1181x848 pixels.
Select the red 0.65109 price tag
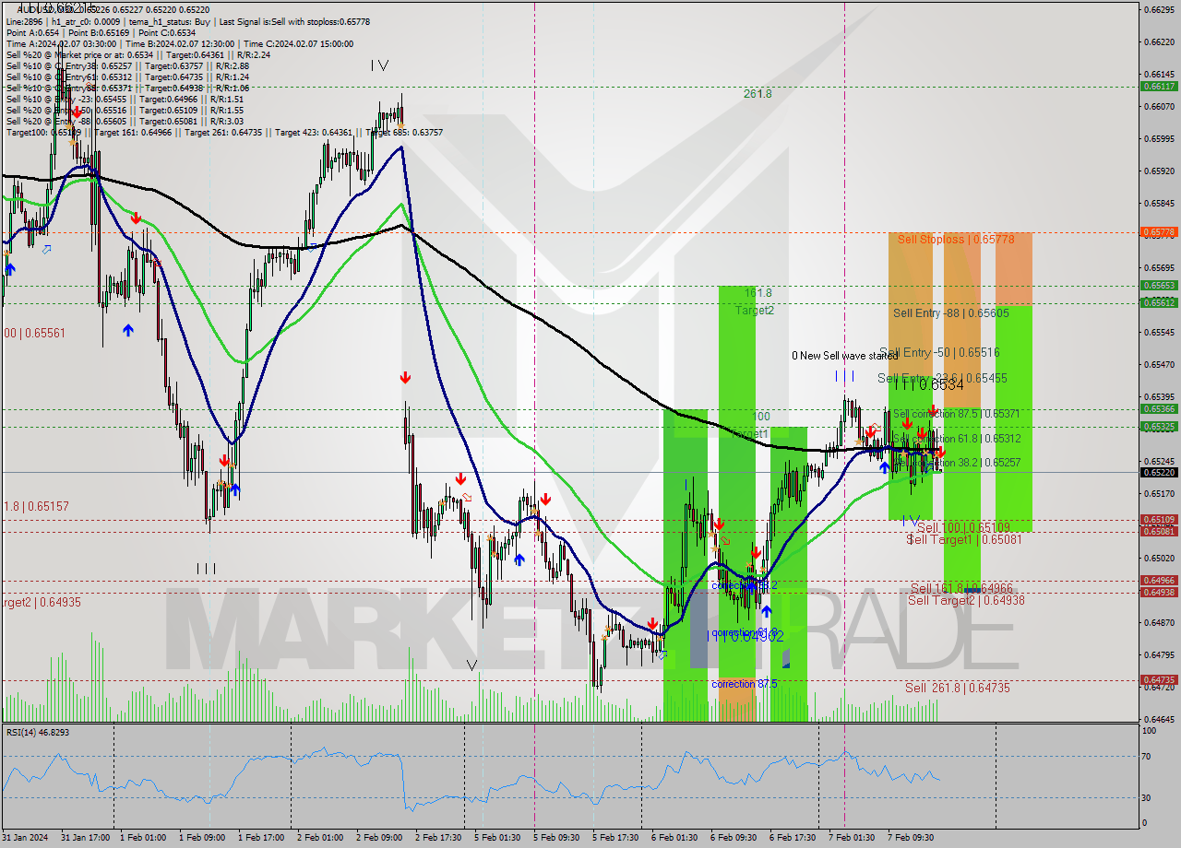coord(1158,520)
